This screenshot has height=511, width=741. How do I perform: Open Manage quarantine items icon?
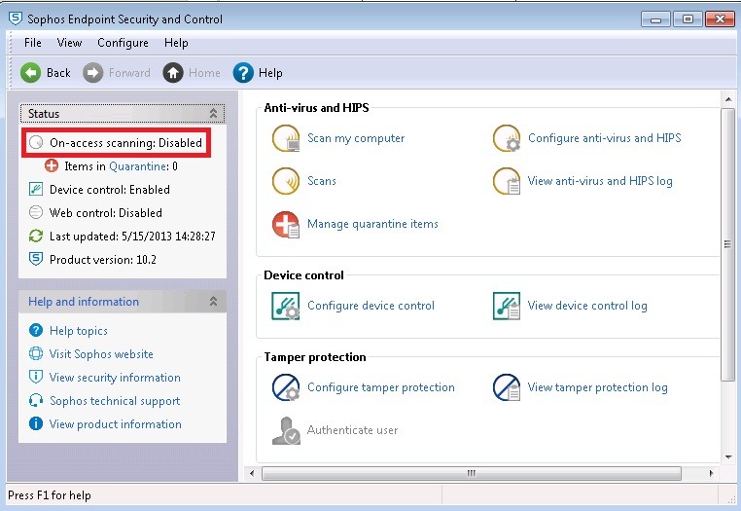[286, 224]
